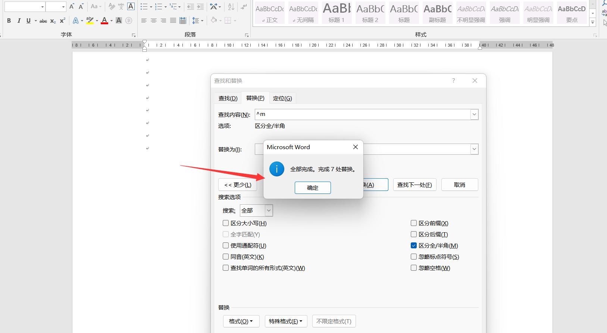This screenshot has width=607, height=333.
Task: Click the 查找内容 input field with ^m
Action: point(363,114)
